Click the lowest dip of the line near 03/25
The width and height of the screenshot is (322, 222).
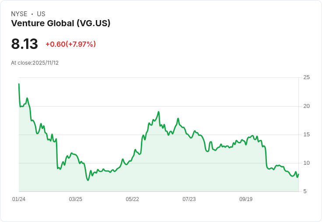[88, 180]
